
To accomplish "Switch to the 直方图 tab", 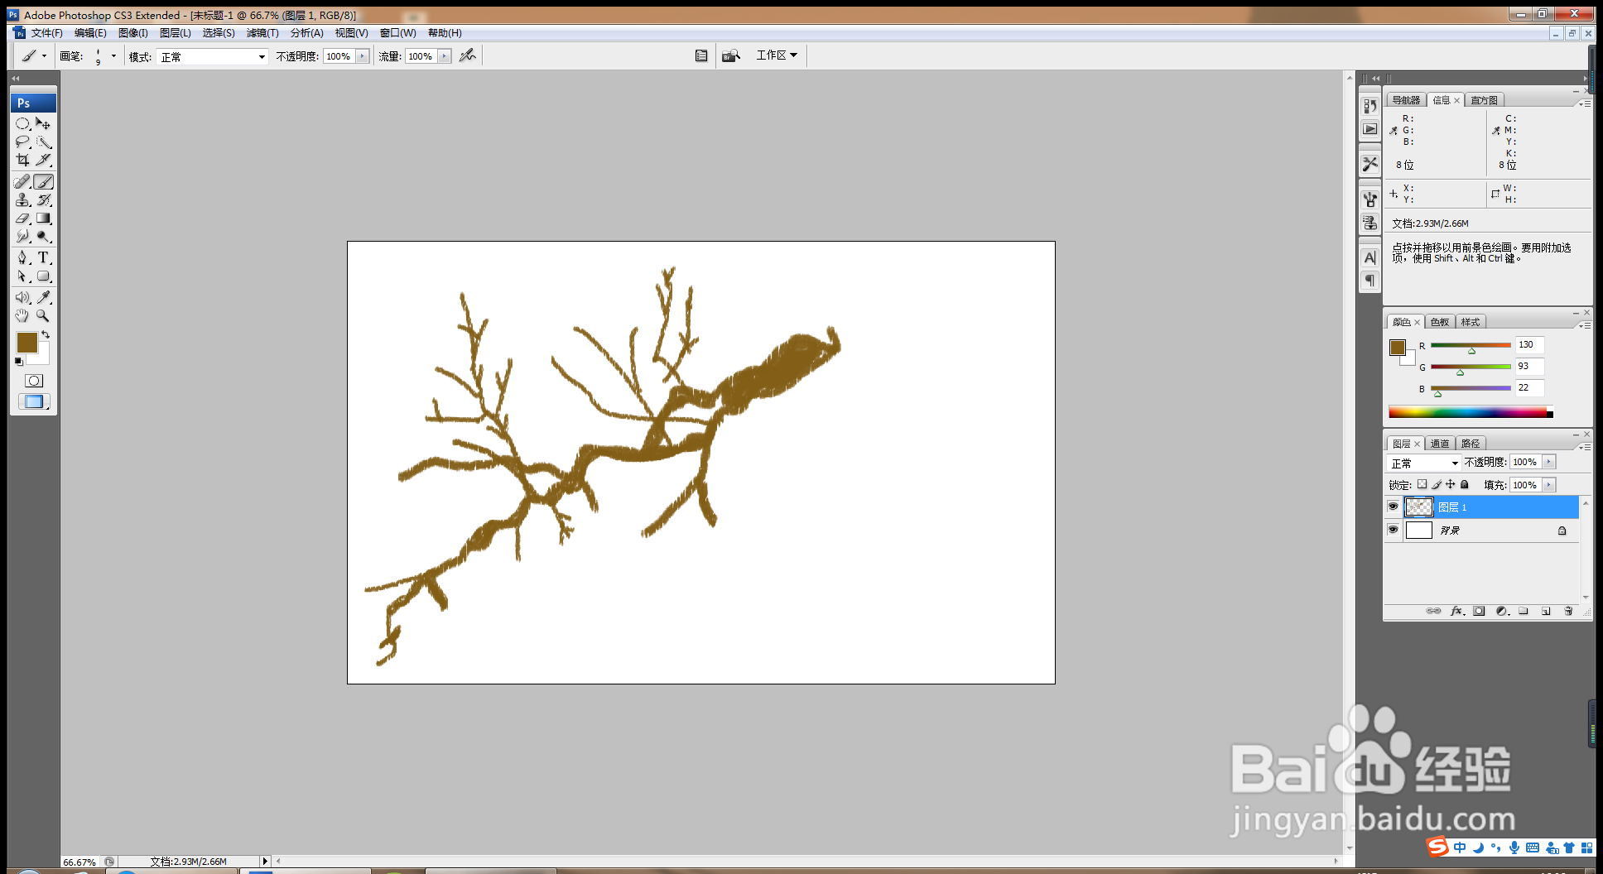I will point(1484,100).
